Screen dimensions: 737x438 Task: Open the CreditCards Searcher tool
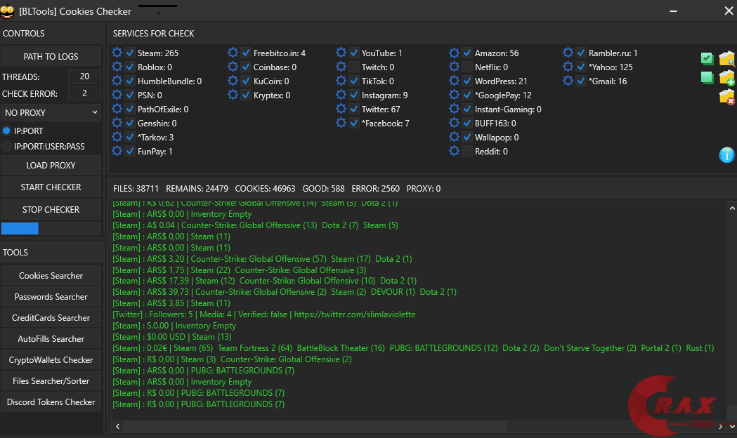coord(51,318)
